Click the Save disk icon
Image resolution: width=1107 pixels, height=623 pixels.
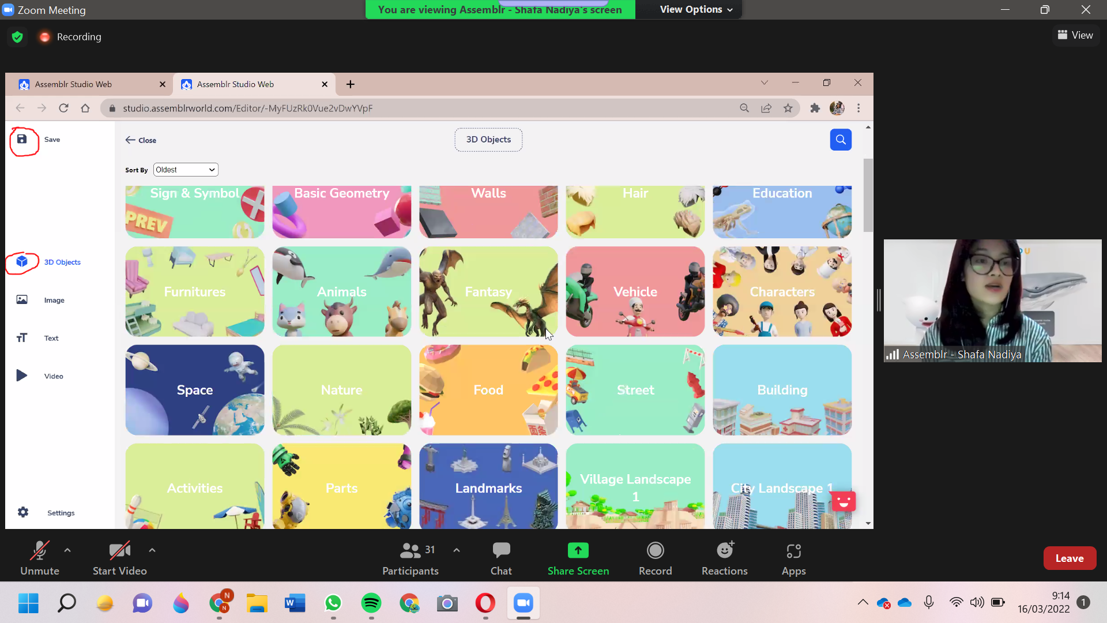tap(22, 139)
